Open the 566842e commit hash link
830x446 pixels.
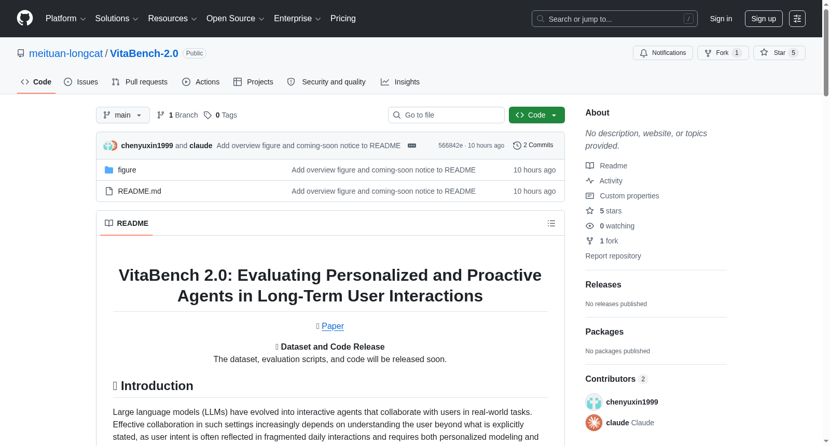point(450,146)
